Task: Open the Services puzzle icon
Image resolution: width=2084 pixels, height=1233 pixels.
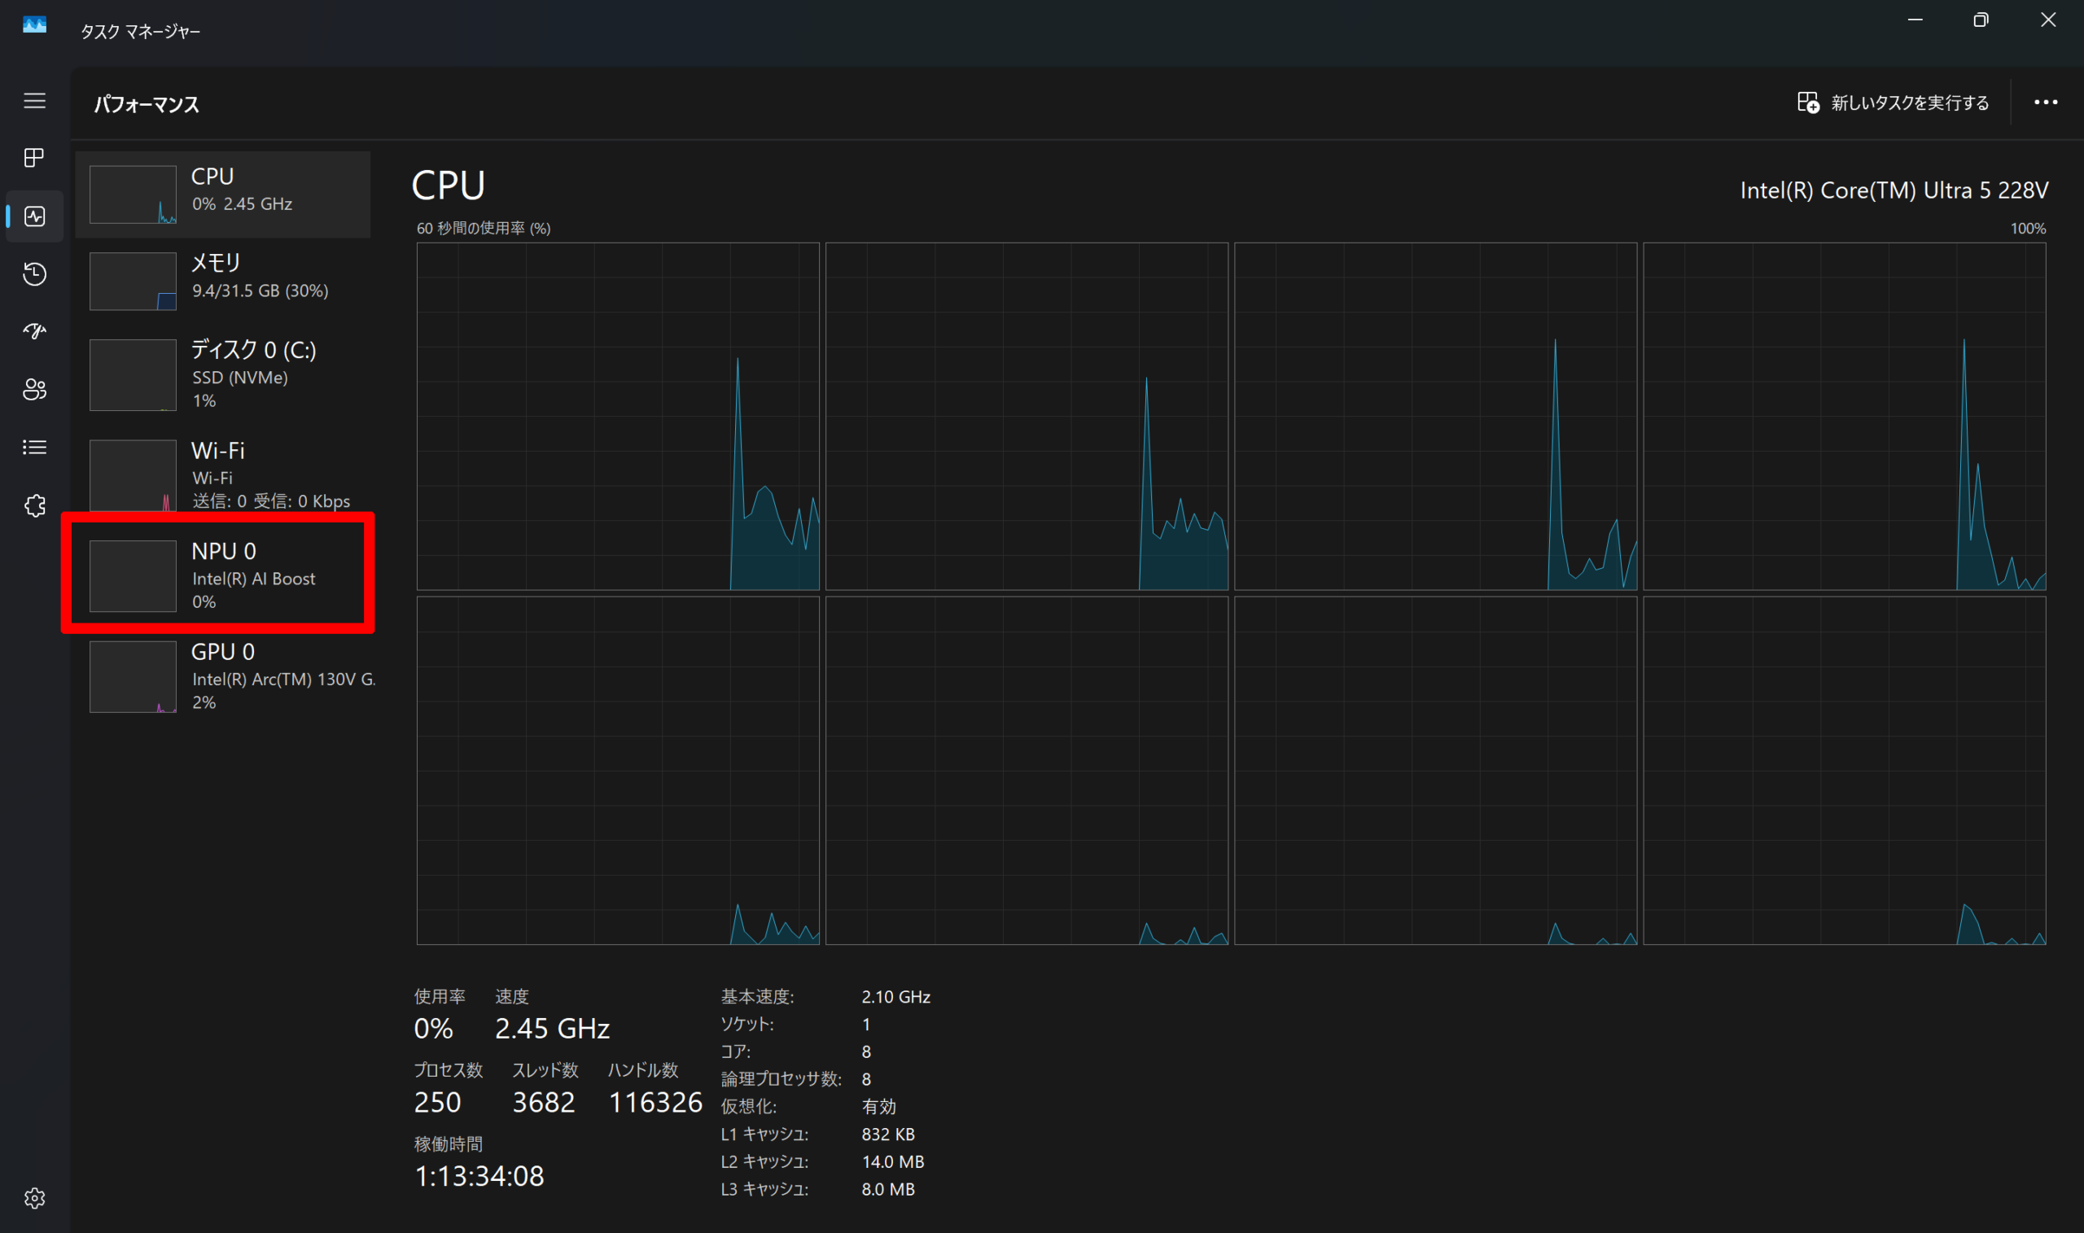Action: coord(34,505)
